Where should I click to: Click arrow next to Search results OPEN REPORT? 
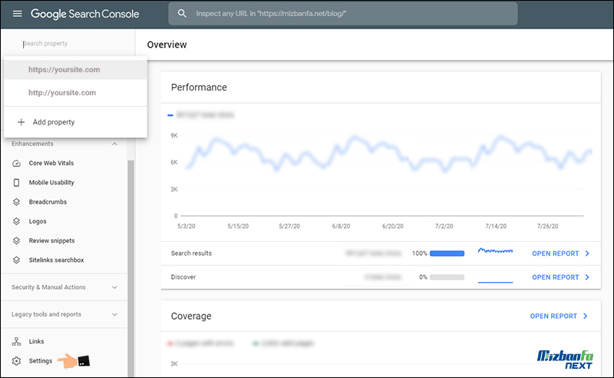[x=587, y=254]
